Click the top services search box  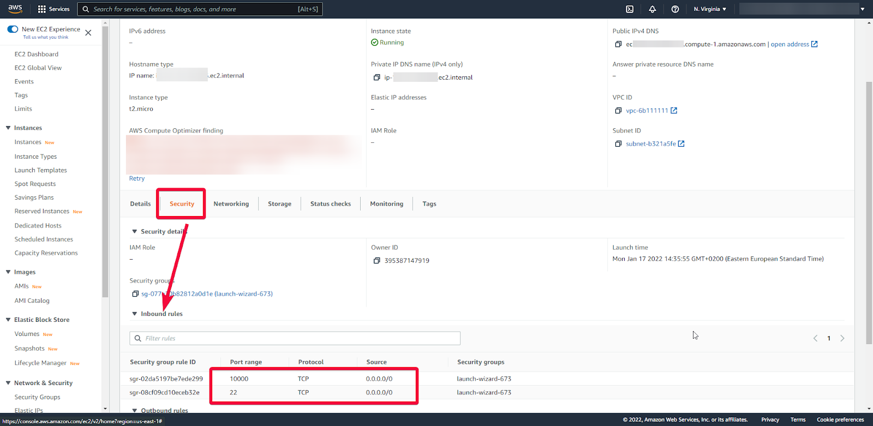point(200,9)
